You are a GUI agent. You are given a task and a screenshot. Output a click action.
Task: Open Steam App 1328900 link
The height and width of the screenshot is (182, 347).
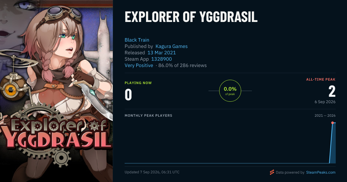coord(161,59)
